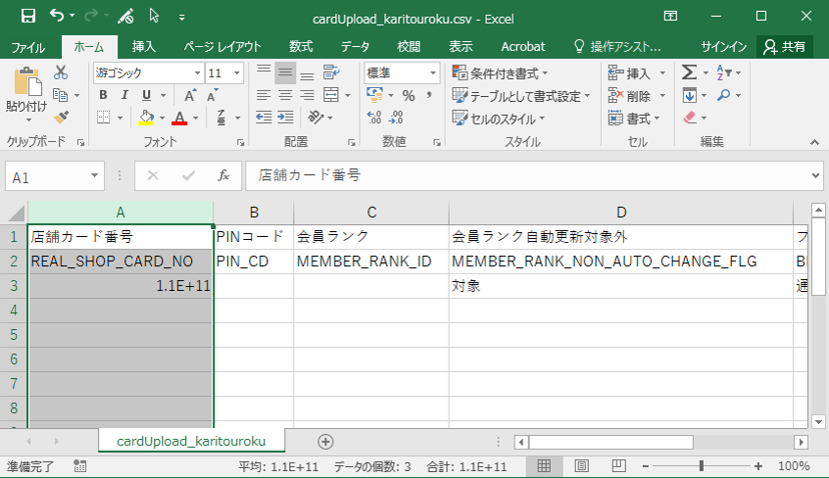Click the AutoSum sigma icon

[689, 72]
